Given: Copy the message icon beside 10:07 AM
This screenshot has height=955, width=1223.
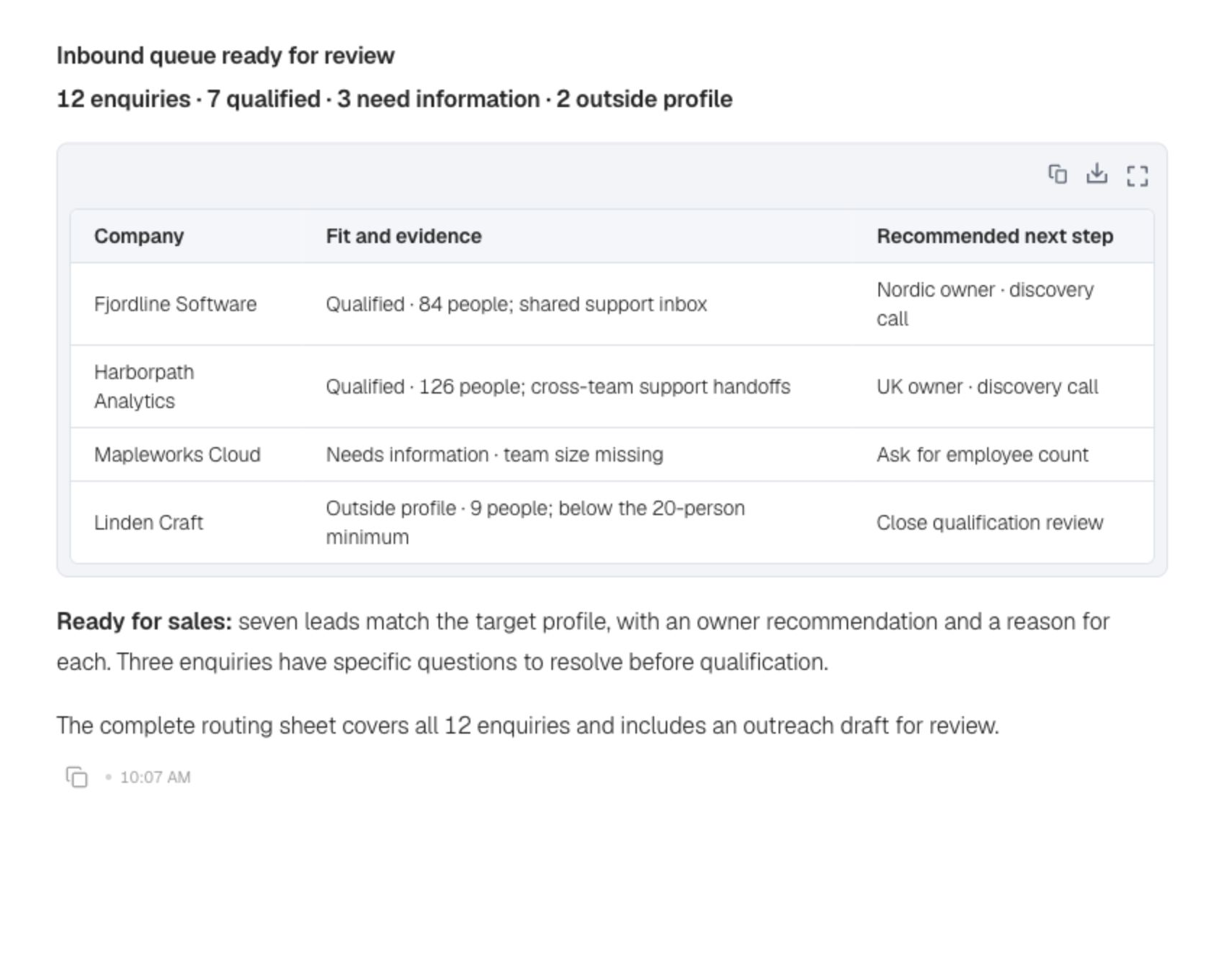Looking at the screenshot, I should pos(77,777).
